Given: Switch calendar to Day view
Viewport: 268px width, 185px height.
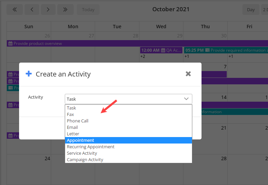Looking at the screenshot, I should pos(251,10).
